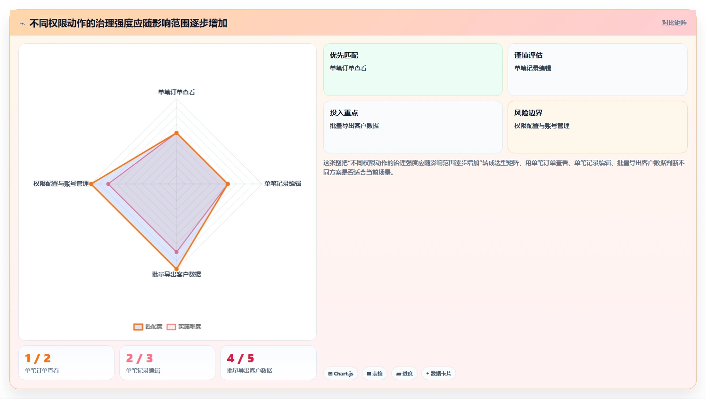Click the radar axis label 批量导出客户数据

176,274
